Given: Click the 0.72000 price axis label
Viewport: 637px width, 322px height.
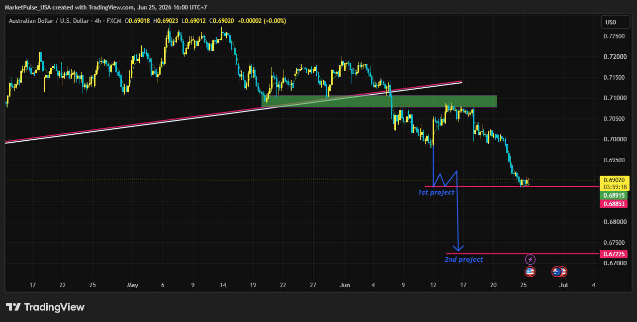Looking at the screenshot, I should pyautogui.click(x=614, y=57).
